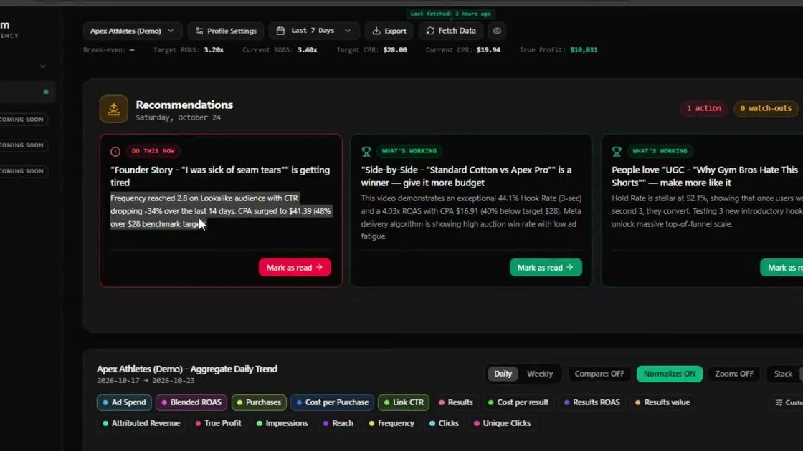This screenshot has height=451, width=803.
Task: Enable the Cost per result metric
Action: pos(518,402)
